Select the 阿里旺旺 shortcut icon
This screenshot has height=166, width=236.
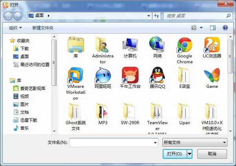click(103, 75)
